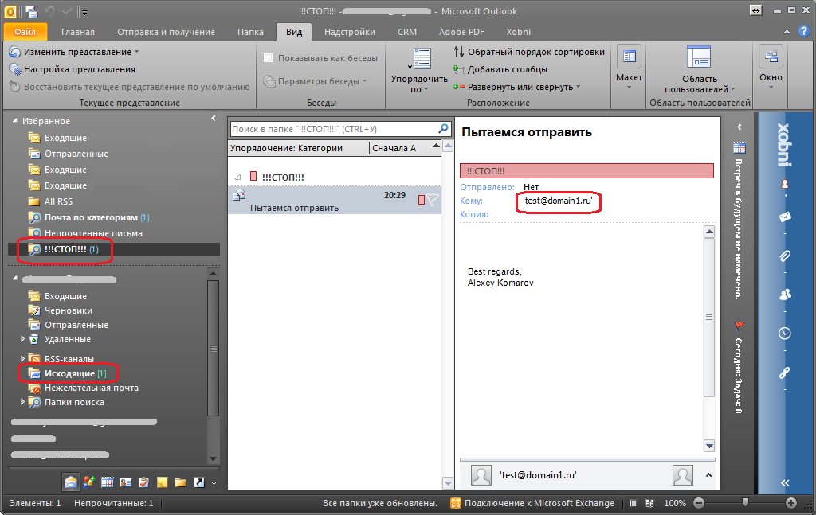Open Expand or collapse dropdown
Screen dimensions: 816x515
coord(516,87)
